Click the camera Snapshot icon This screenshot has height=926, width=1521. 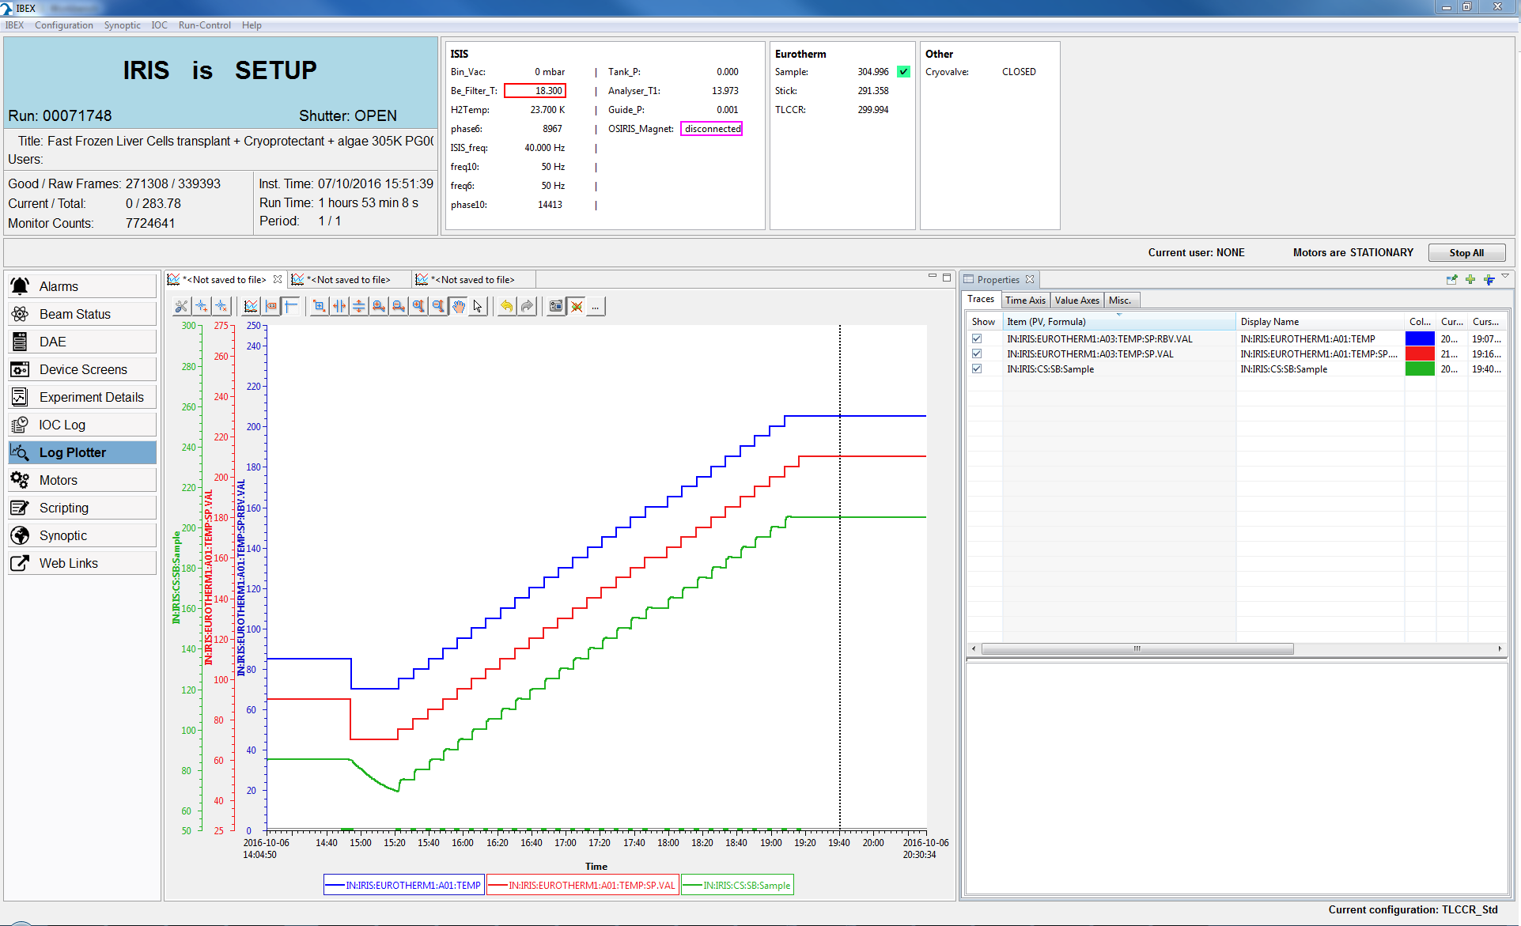[556, 306]
